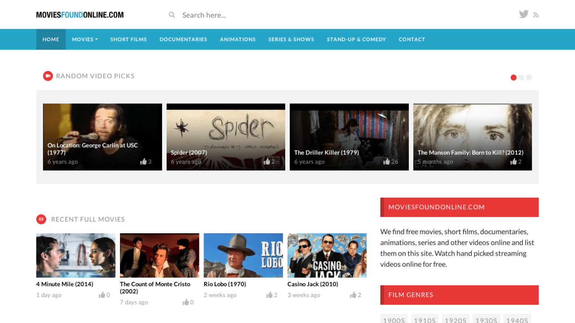Screen dimensions: 575x323
Task: Click thumbs-up under 4 Minute Mile
Action: pyautogui.click(x=102, y=295)
